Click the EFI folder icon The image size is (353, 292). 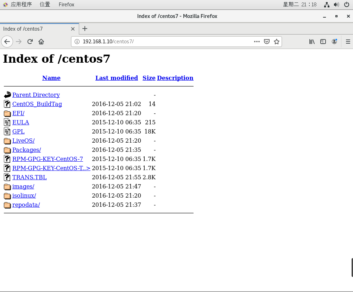click(x=7, y=113)
